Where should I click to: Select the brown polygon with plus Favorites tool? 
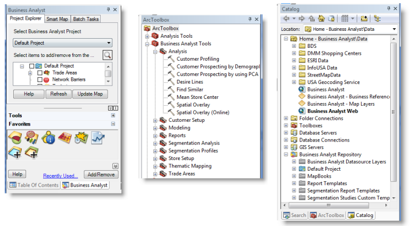point(32,153)
